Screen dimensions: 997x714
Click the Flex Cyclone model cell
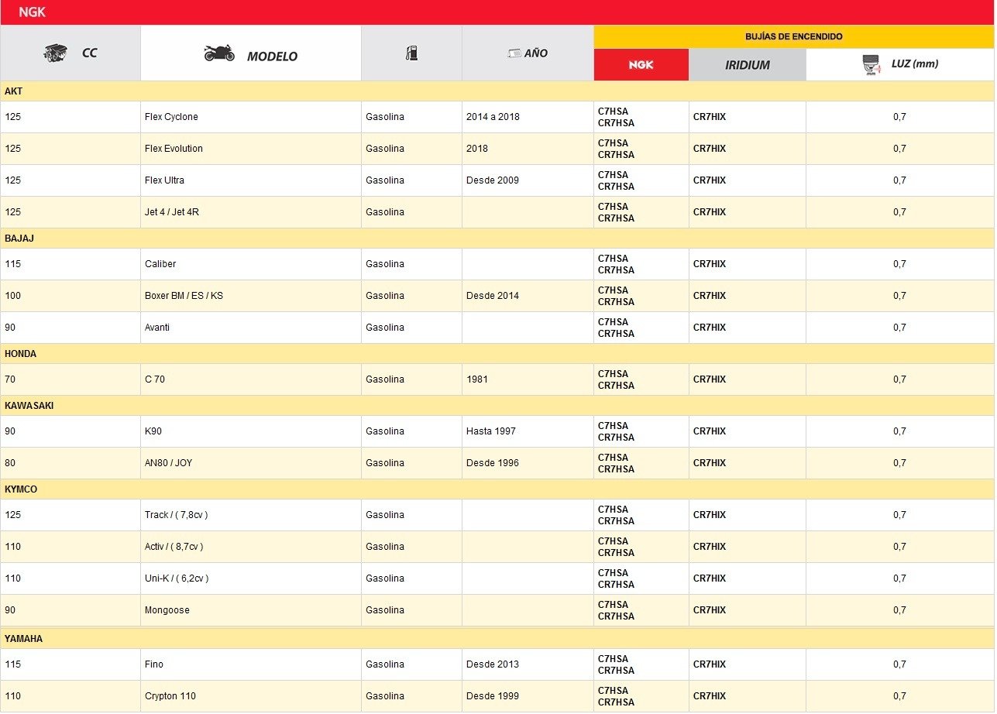tap(251, 117)
